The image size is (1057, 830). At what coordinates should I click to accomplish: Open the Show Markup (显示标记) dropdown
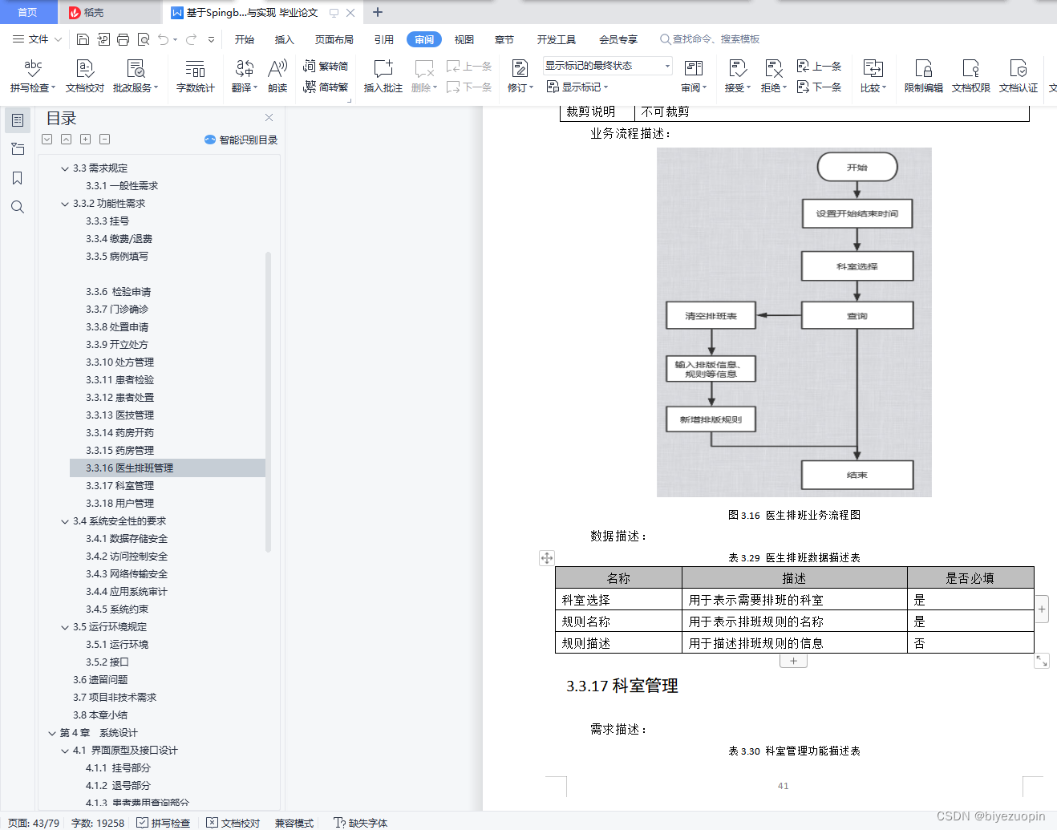click(577, 87)
